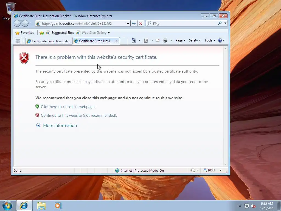The image size is (281, 211).
Task: Open the tab list dropdown arrow
Action: [23, 41]
